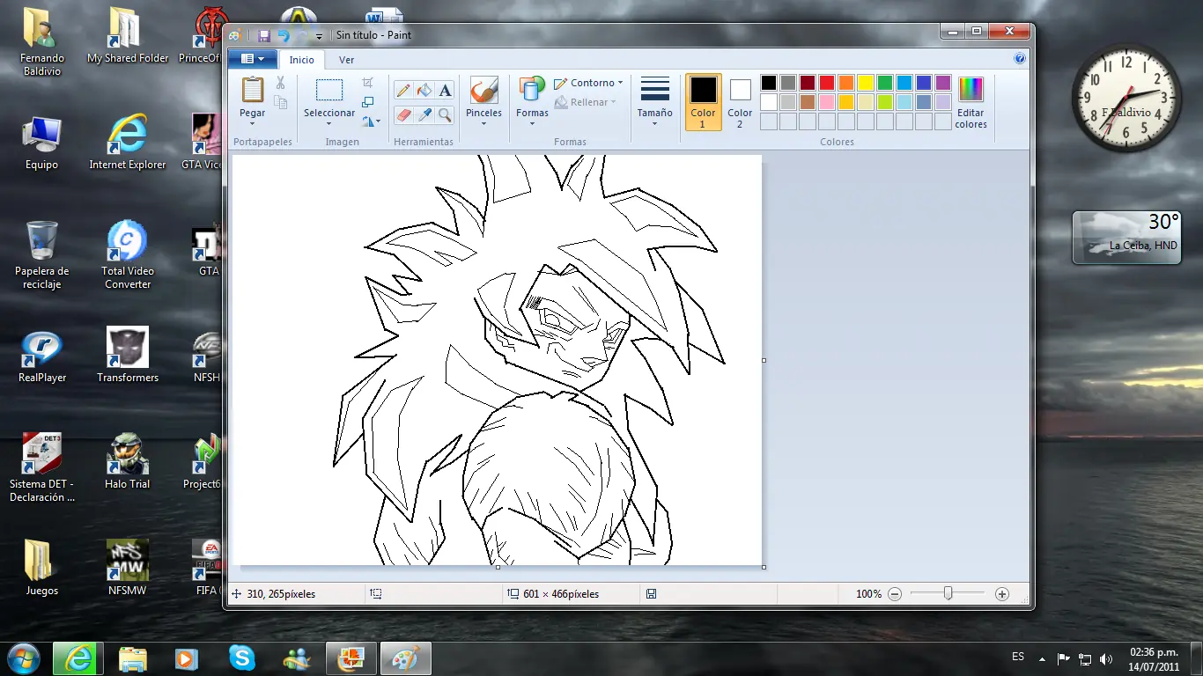Click the Copy icon in Portapapeles
1203x676 pixels.
(281, 102)
